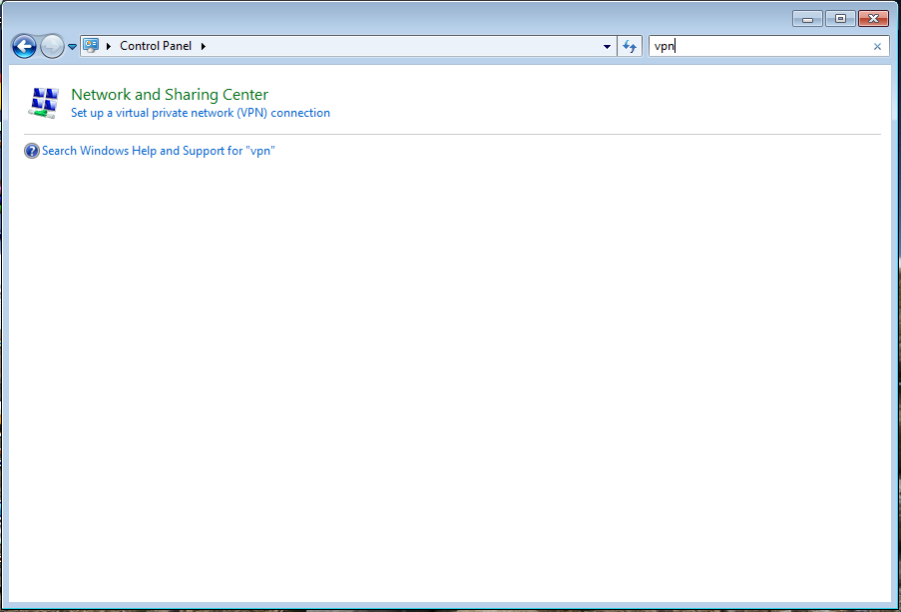Maximize the Control Panel window

click(x=841, y=18)
